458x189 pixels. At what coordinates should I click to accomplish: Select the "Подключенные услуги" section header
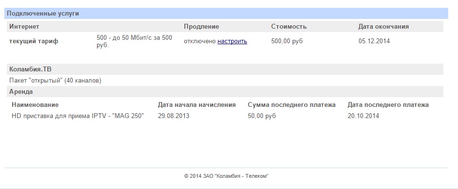point(43,14)
